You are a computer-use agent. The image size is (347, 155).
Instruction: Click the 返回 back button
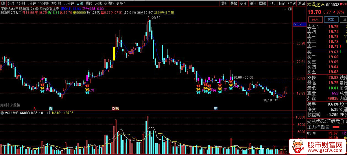point(302,3)
